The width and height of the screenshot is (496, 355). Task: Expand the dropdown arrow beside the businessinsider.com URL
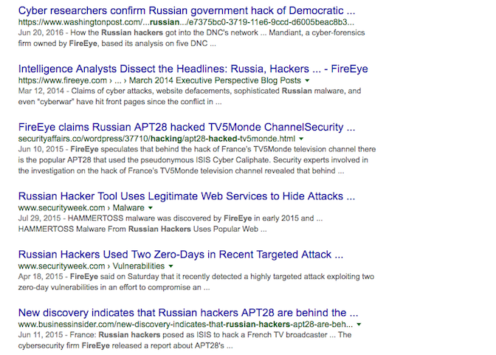coord(359,324)
